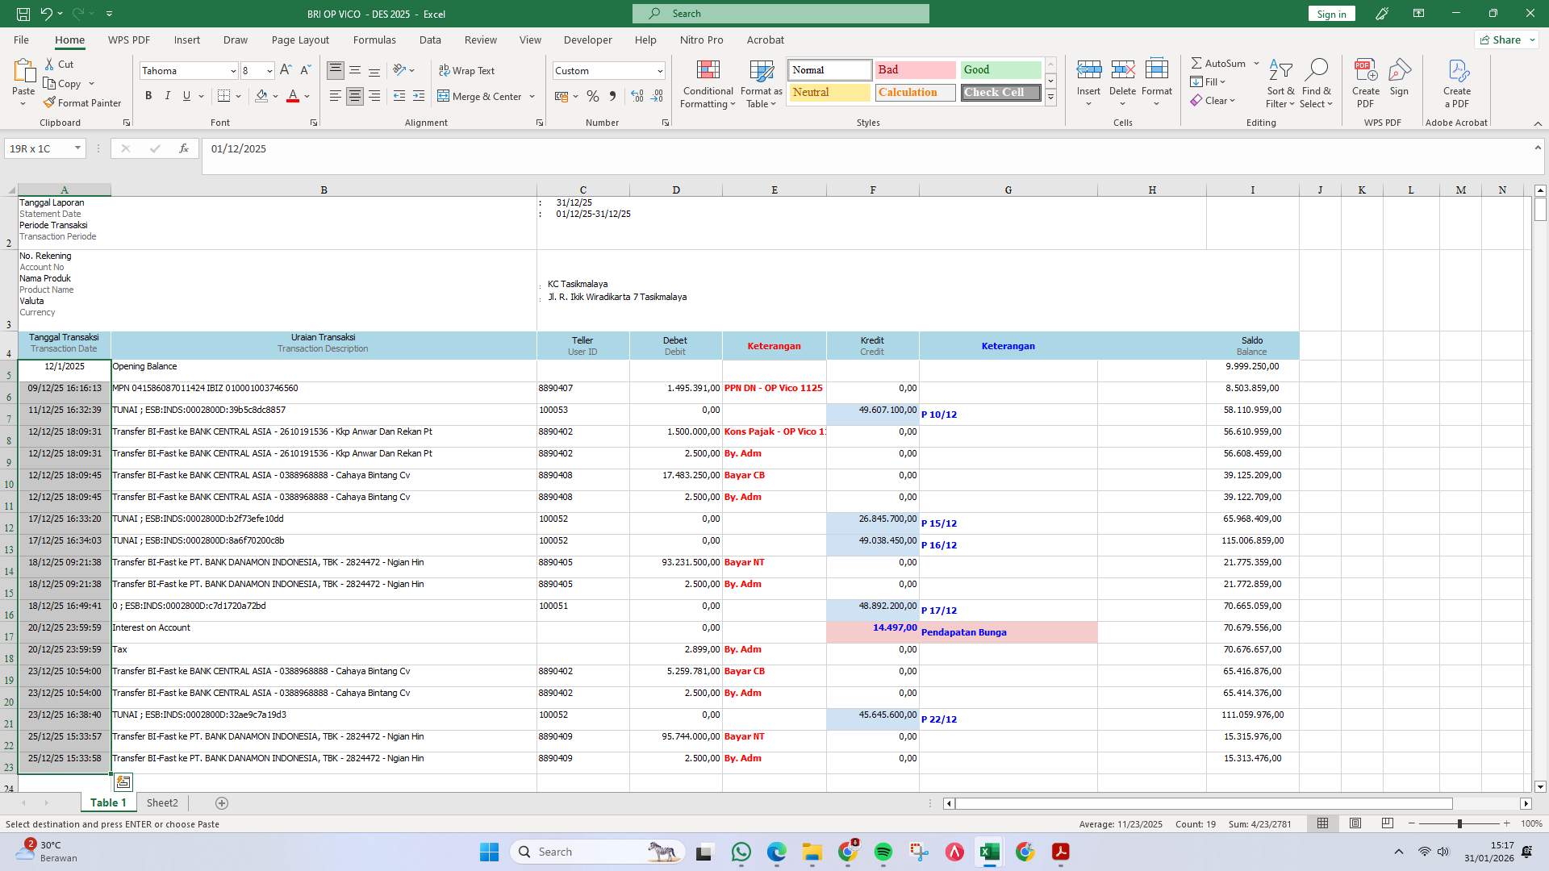
Task: Open Conditional Formatting
Action: (708, 83)
